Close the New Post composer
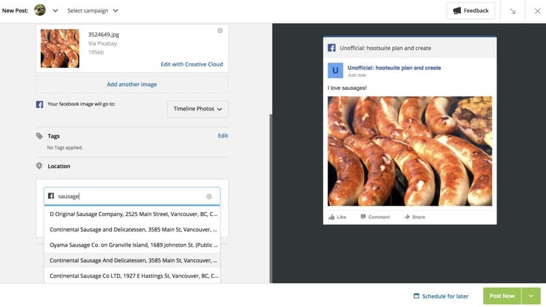Image resolution: width=546 pixels, height=307 pixels. click(x=538, y=11)
